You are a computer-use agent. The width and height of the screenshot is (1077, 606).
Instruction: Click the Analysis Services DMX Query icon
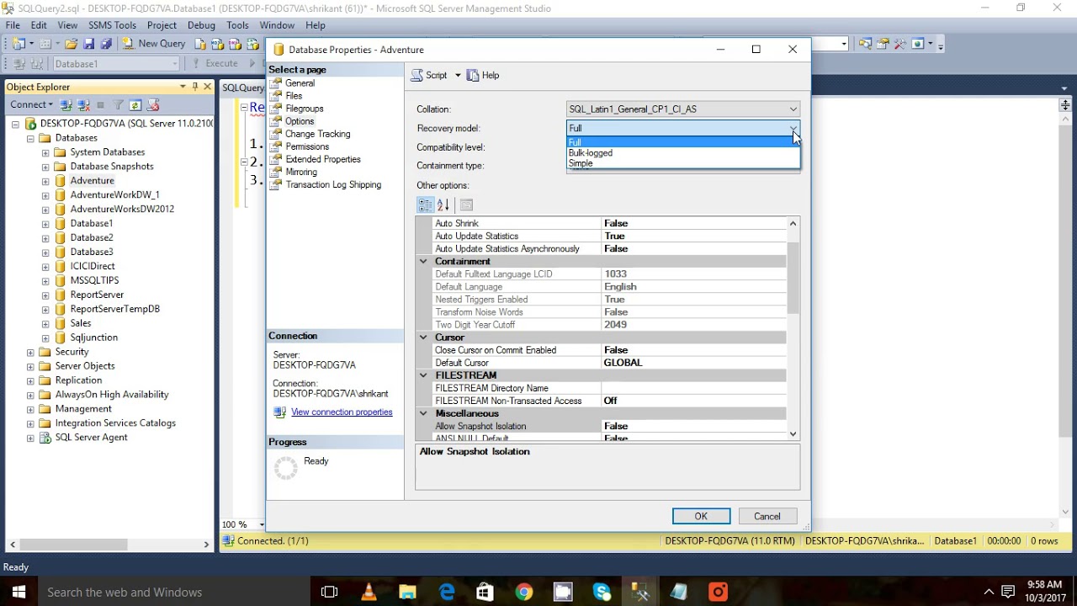point(235,43)
